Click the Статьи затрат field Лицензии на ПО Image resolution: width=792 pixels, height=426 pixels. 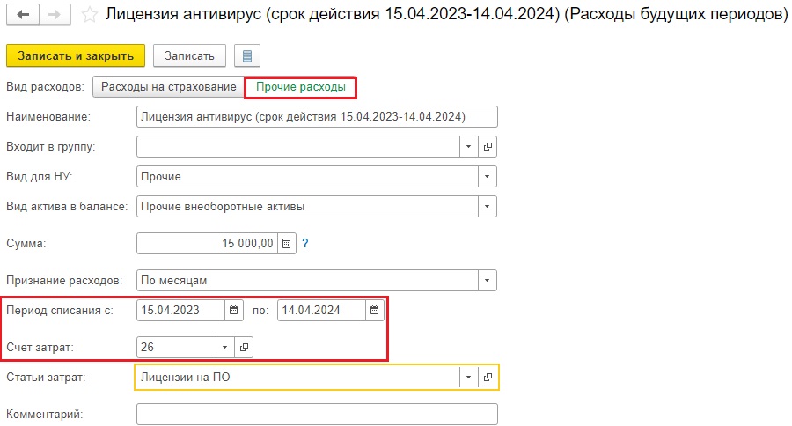tap(298, 377)
